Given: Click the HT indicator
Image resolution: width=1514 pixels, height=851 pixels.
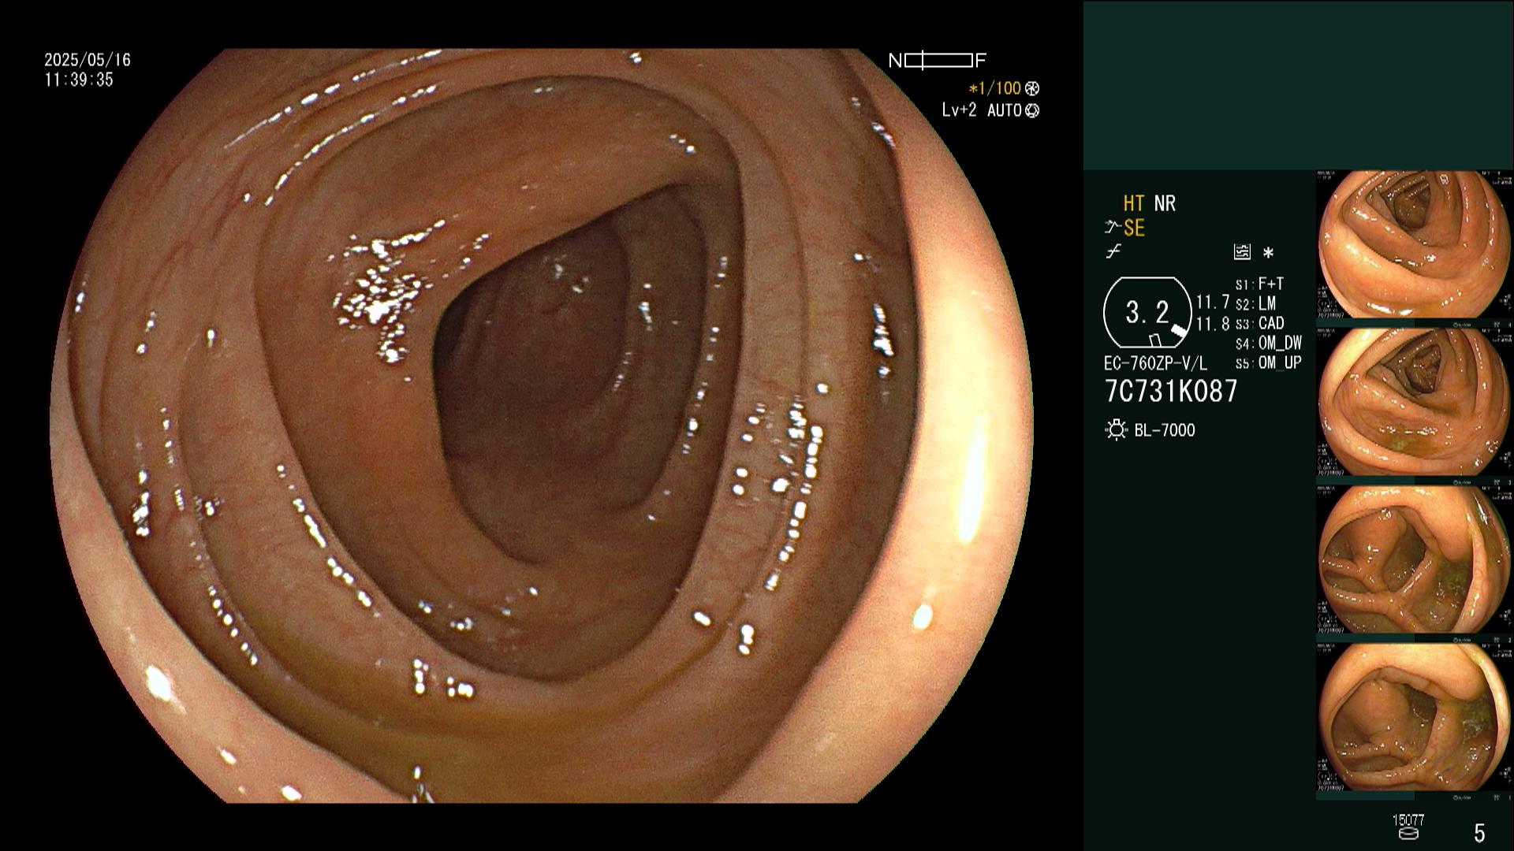Looking at the screenshot, I should (x=1134, y=204).
